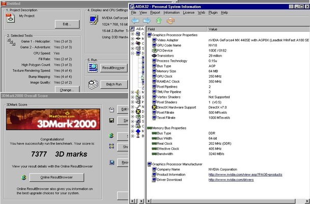Screen dimensions: 310x204
Task: Click the orange refresh icon in AIDA32 toolbar
Action: point(171,20)
